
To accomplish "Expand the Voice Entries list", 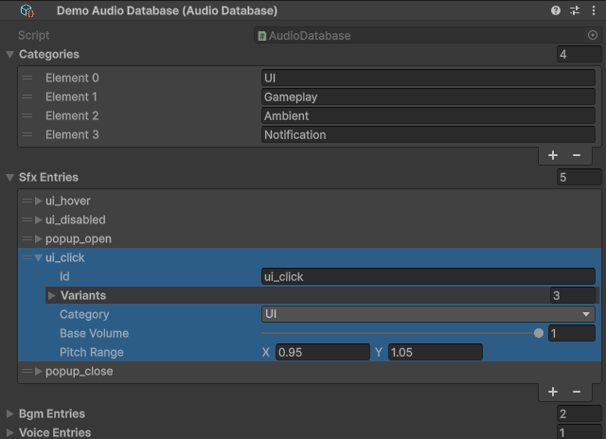I will [10, 432].
